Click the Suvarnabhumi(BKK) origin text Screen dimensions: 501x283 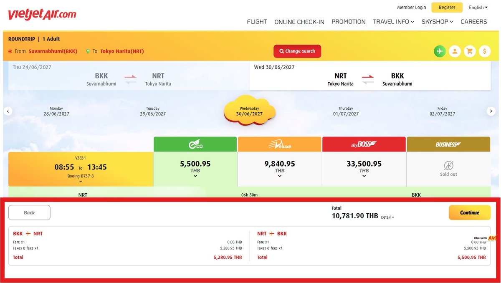(x=53, y=51)
